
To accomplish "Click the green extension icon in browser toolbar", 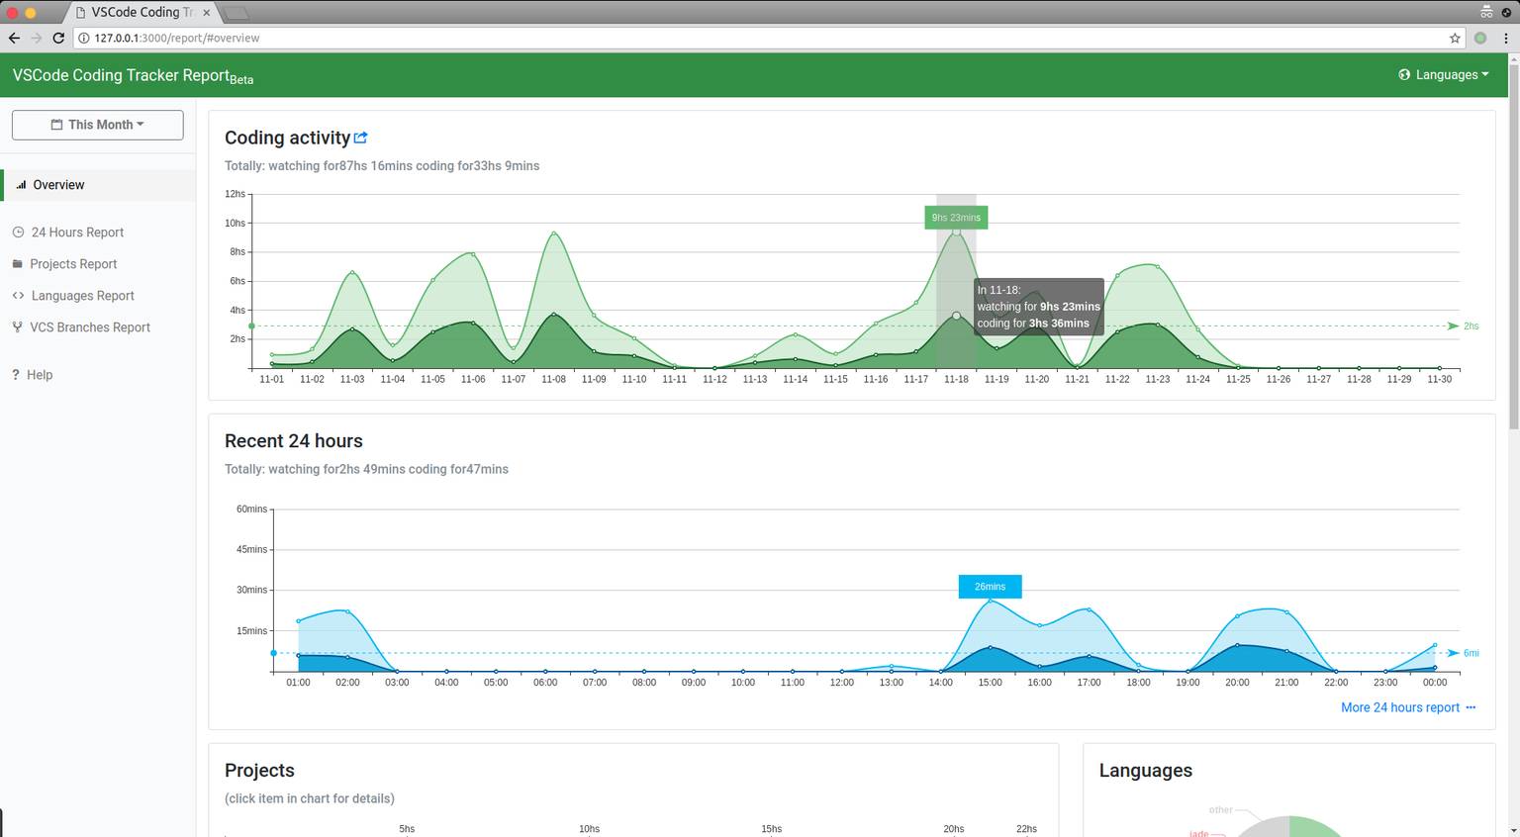I will pos(1480,38).
